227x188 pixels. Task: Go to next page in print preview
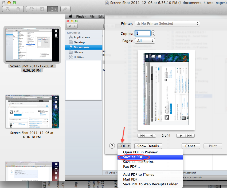coord(181,136)
